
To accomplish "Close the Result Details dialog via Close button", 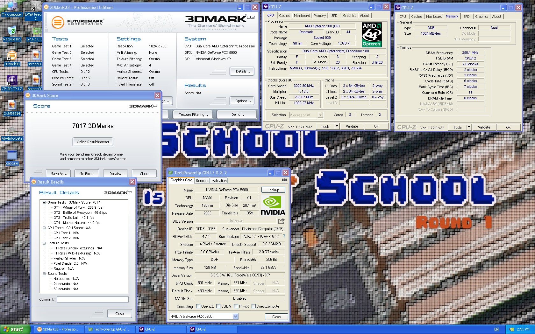I will click(120, 314).
